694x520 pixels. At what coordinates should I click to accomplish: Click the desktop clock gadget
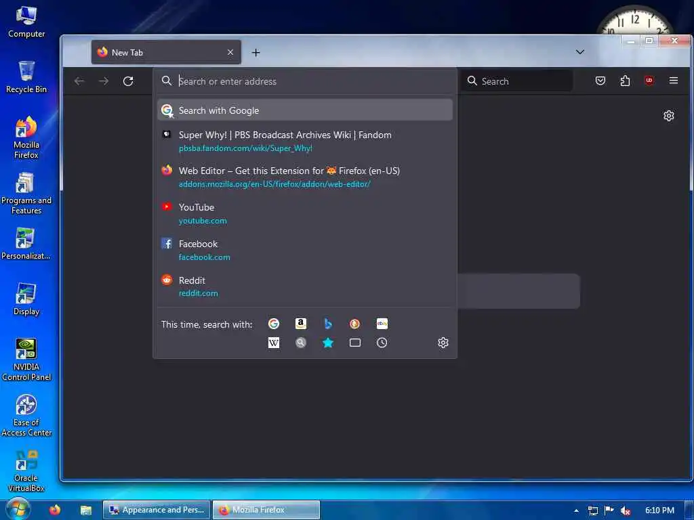point(634,20)
